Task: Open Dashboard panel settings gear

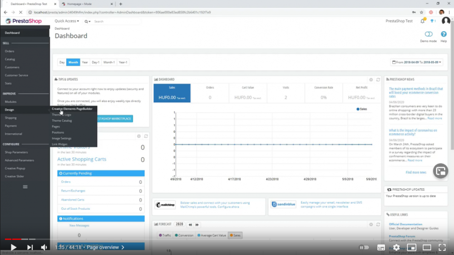Action: click(371, 79)
